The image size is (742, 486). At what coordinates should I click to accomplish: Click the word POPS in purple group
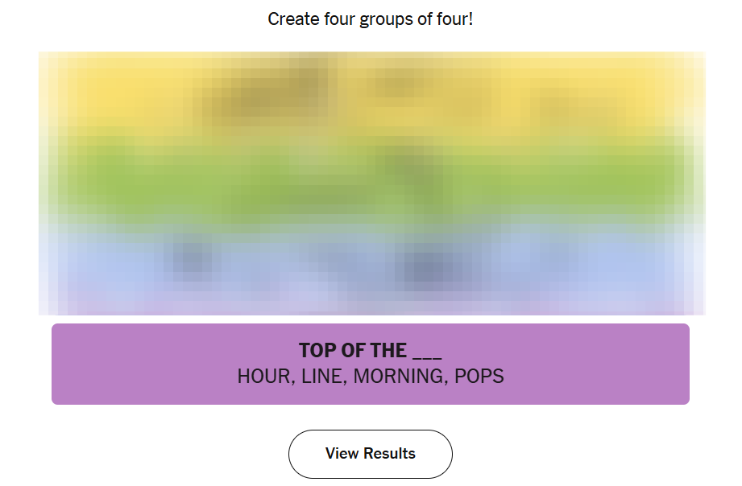point(479,377)
